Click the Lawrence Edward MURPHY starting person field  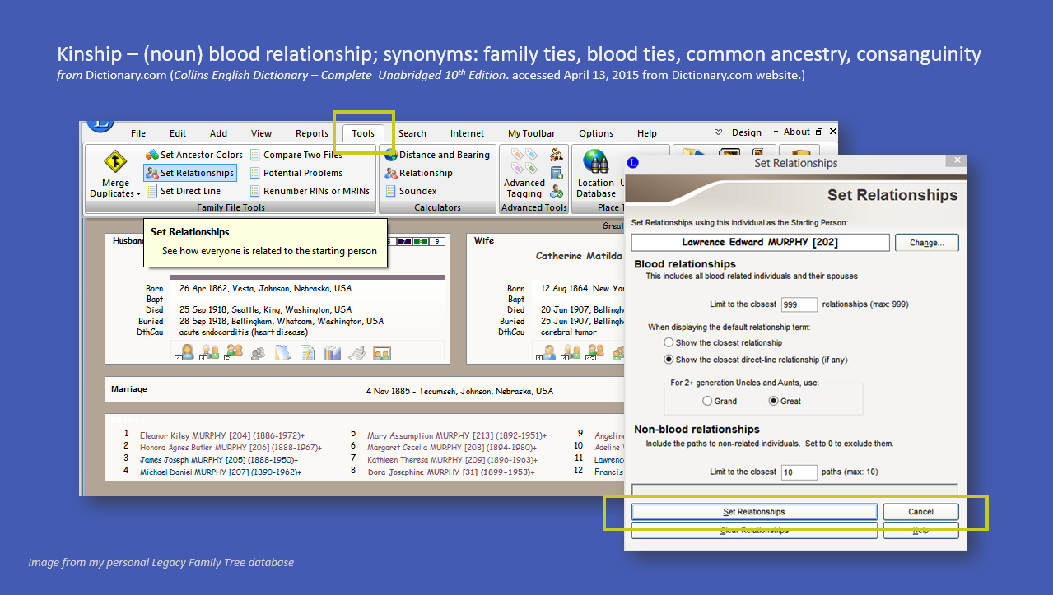pos(760,243)
